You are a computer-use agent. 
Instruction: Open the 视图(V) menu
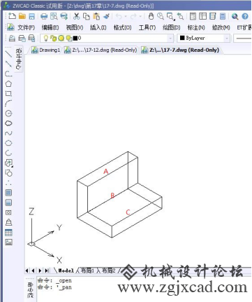(x=75, y=27)
